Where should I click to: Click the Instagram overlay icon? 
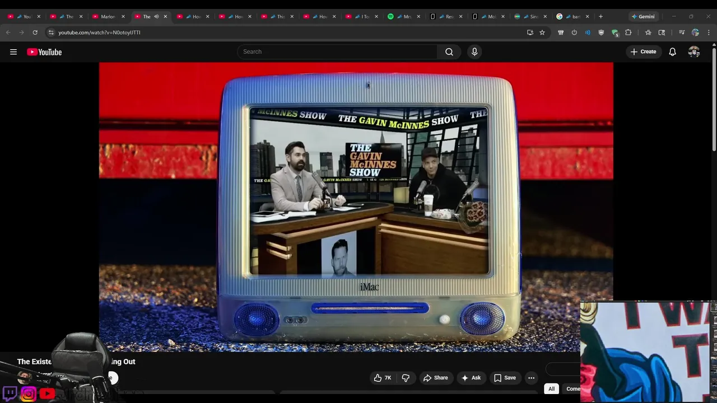coord(29,394)
